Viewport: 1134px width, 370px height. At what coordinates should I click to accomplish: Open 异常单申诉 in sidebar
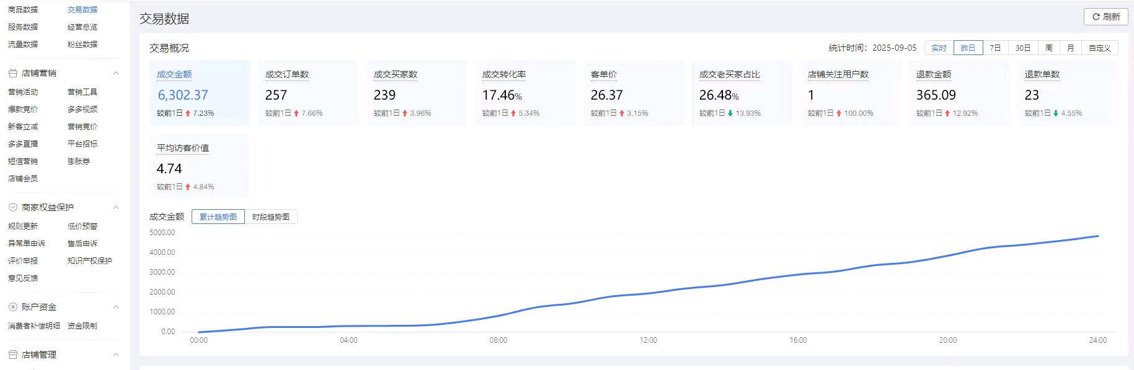[x=27, y=243]
